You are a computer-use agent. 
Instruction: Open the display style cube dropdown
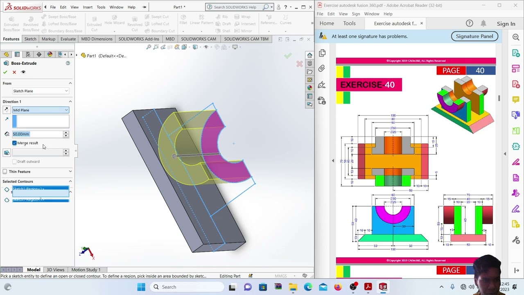(x=196, y=47)
